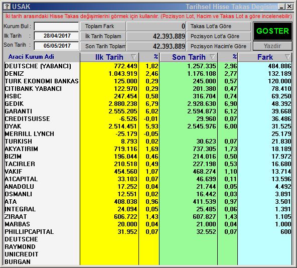Click the GOSTER button
Image resolution: width=297 pixels, height=268 pixels.
[272, 31]
